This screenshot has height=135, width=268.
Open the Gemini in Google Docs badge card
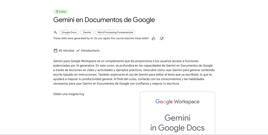click(x=177, y=113)
